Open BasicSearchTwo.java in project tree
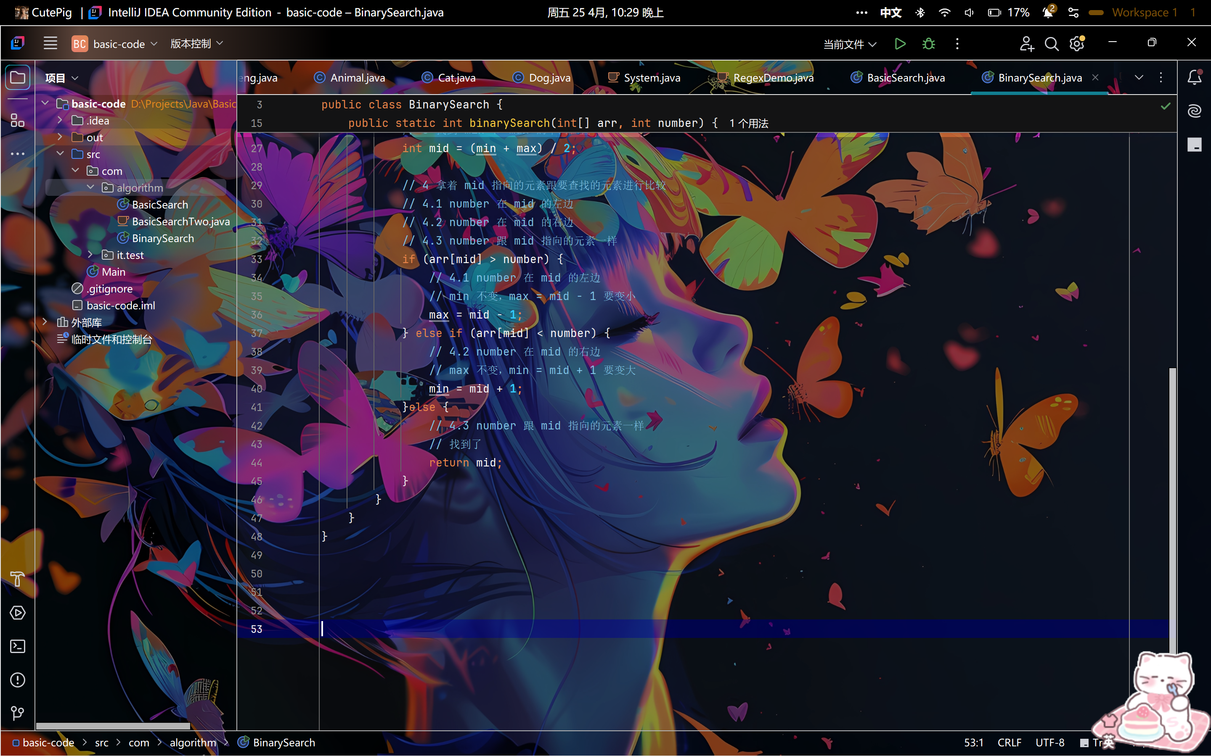1211x756 pixels. tap(174, 221)
